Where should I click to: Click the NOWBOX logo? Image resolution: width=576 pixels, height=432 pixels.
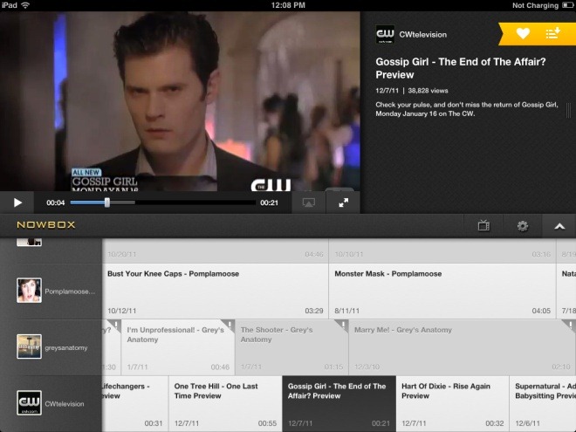point(46,225)
